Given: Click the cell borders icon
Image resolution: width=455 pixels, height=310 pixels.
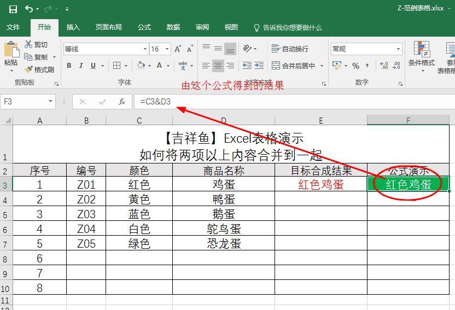Looking at the screenshot, I should [x=116, y=66].
